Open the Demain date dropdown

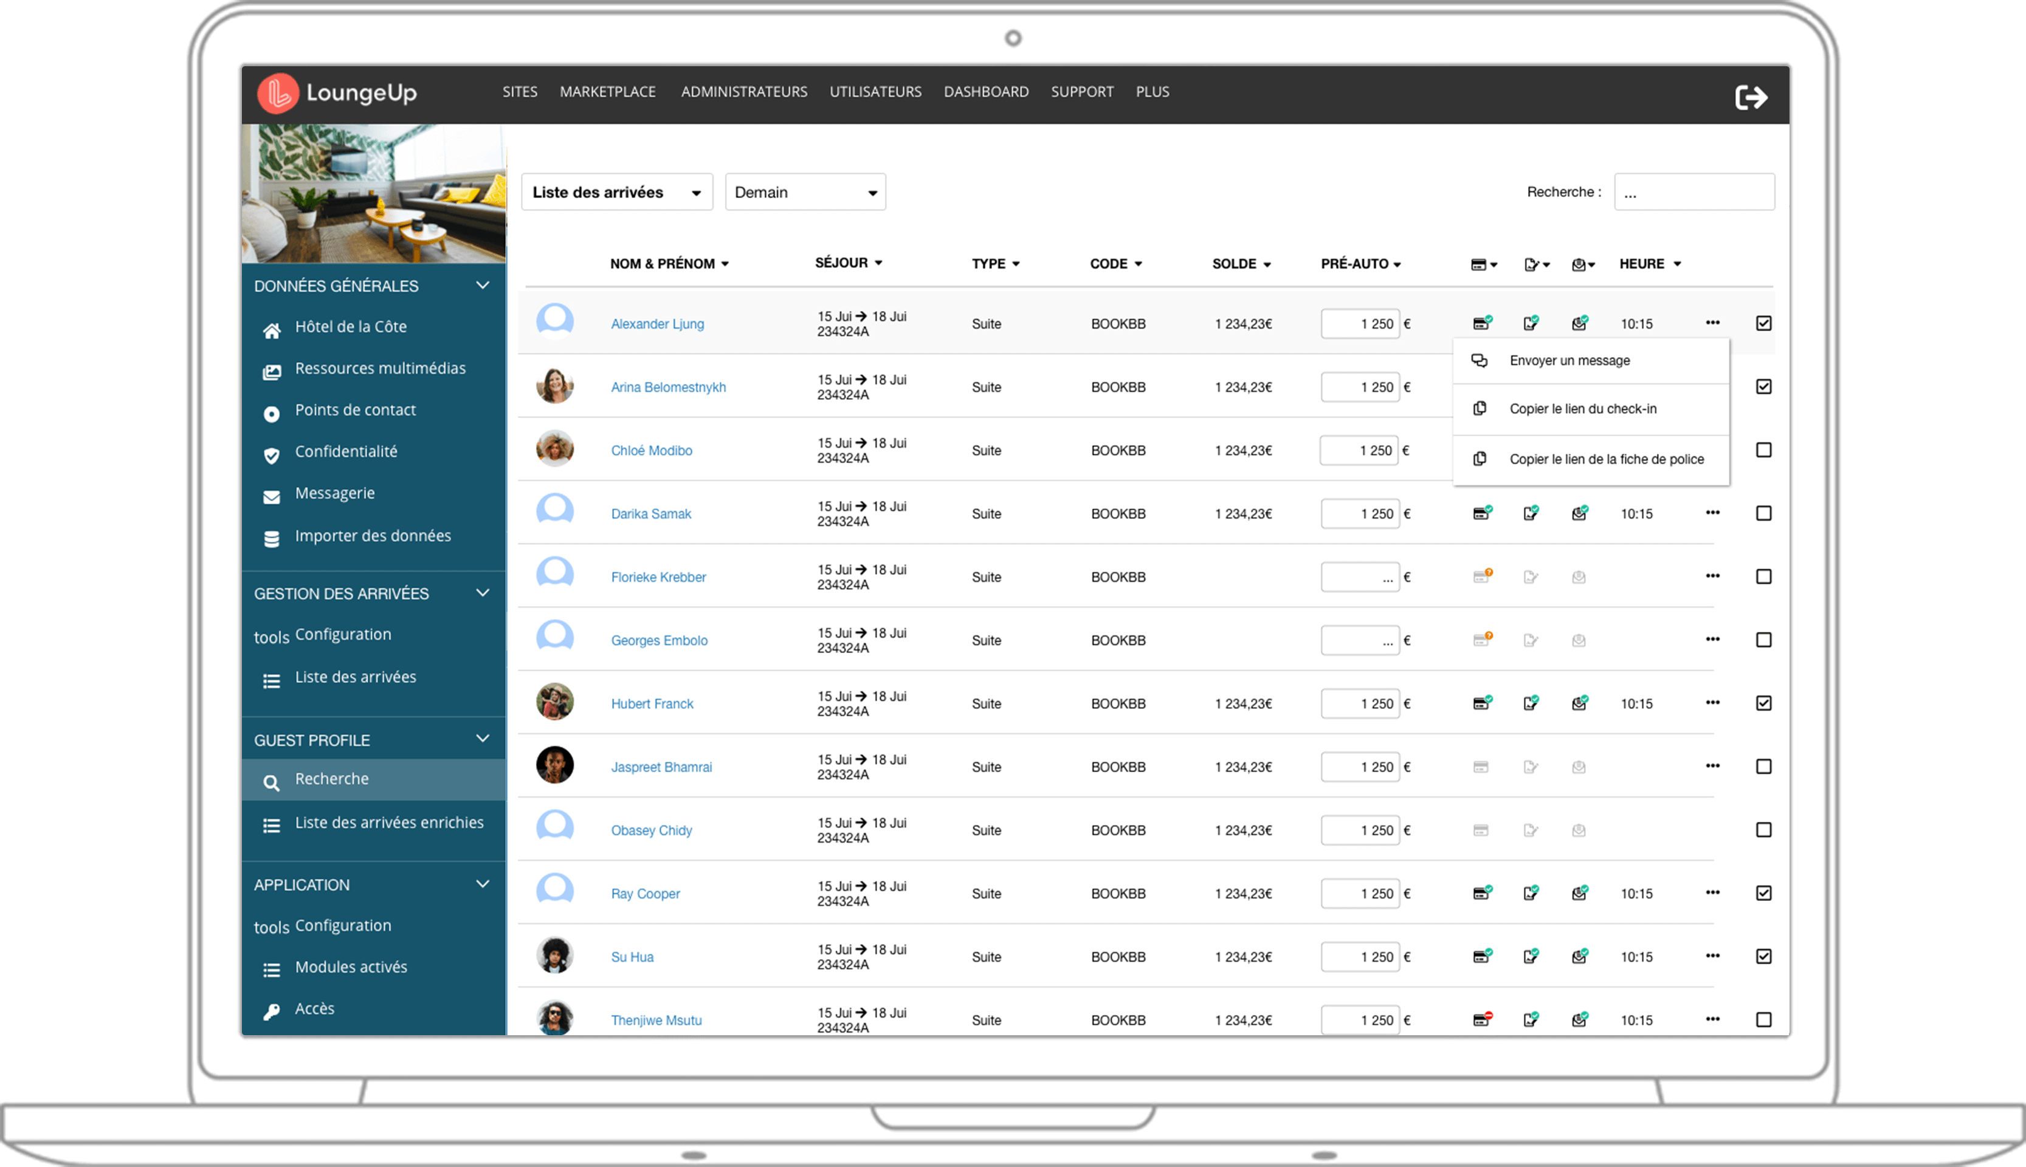804,193
